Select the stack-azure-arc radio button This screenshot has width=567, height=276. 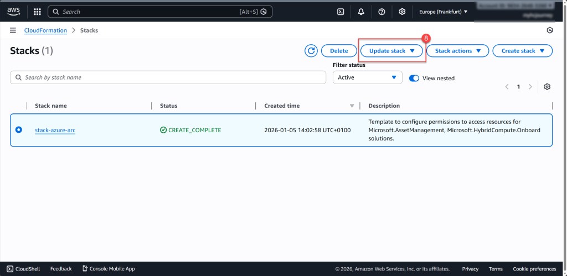(x=19, y=130)
